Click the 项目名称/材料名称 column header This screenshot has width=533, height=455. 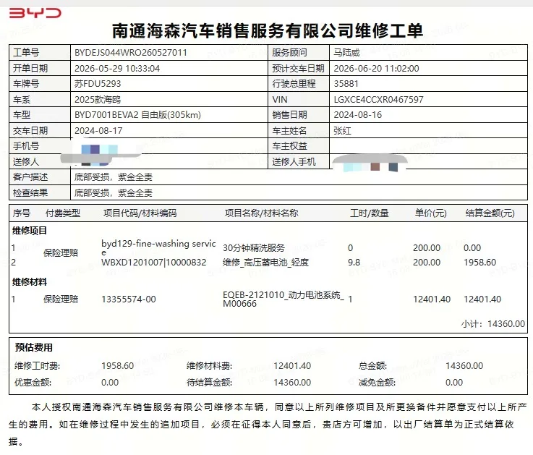click(x=261, y=213)
